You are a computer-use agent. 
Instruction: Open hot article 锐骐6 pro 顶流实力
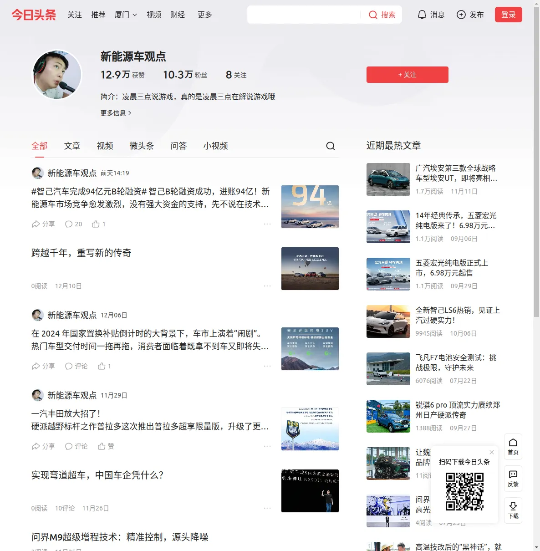(x=458, y=410)
